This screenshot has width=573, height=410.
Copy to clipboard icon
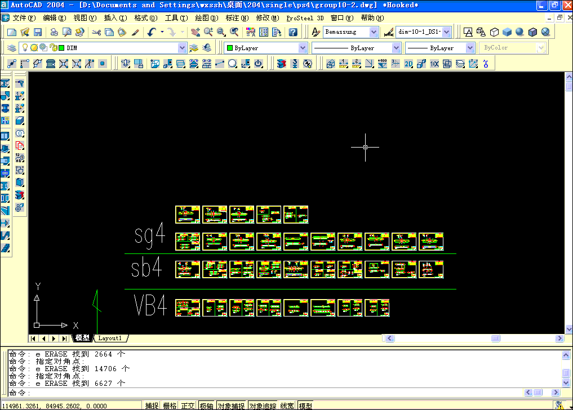pyautogui.click(x=109, y=32)
